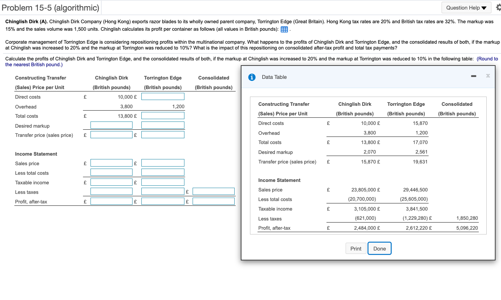Select Chinglish Dirk Taxable income input field
The height and width of the screenshot is (300, 501).
coord(111,182)
